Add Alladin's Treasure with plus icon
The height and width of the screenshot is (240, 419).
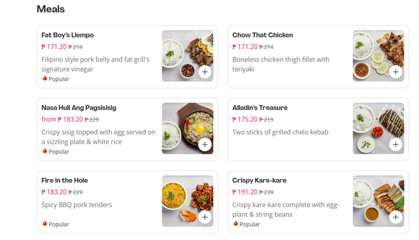395,144
